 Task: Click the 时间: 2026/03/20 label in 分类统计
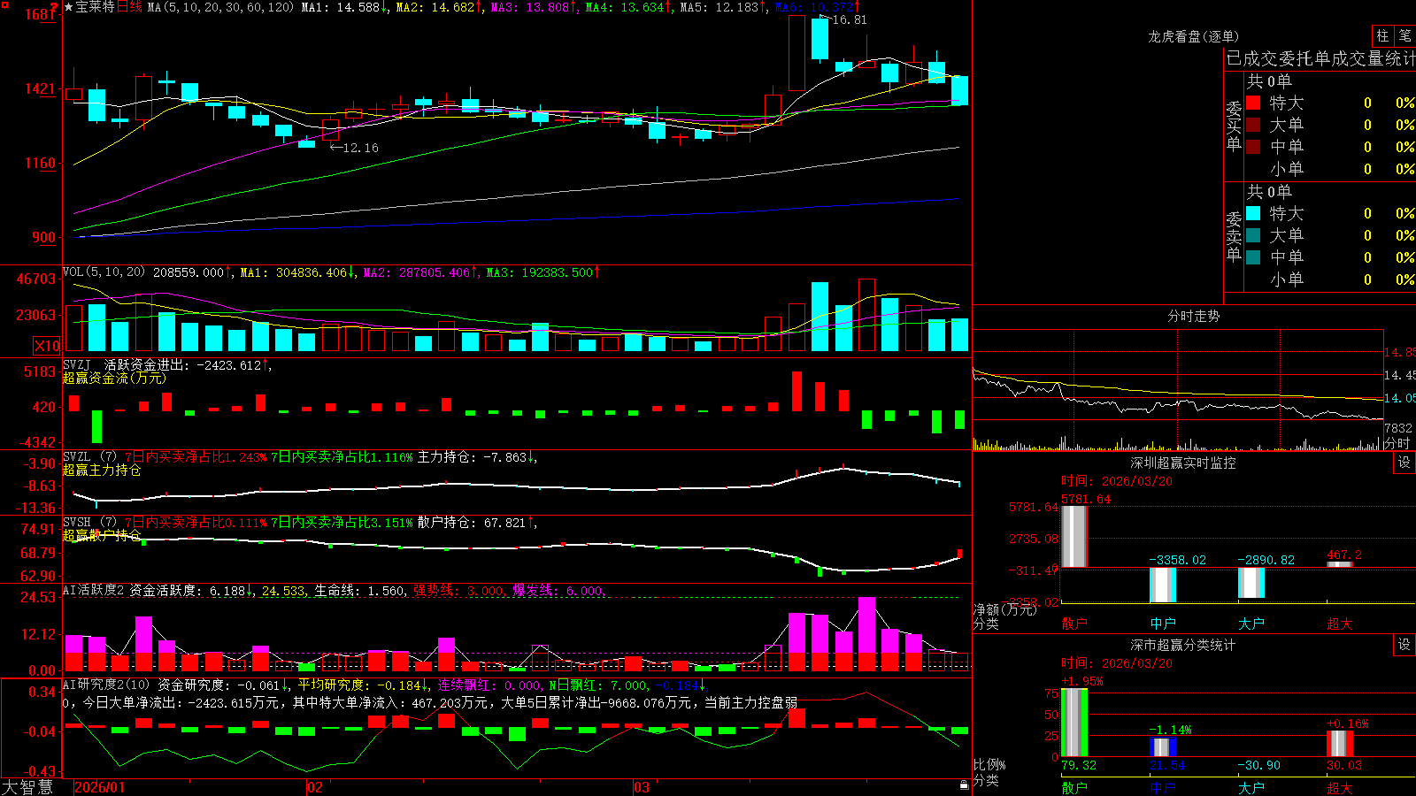coord(1117,663)
